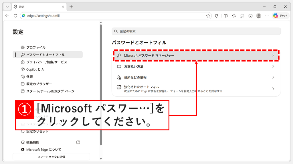
Task: Reload the page with the refresh icon
Action: coord(15,16)
